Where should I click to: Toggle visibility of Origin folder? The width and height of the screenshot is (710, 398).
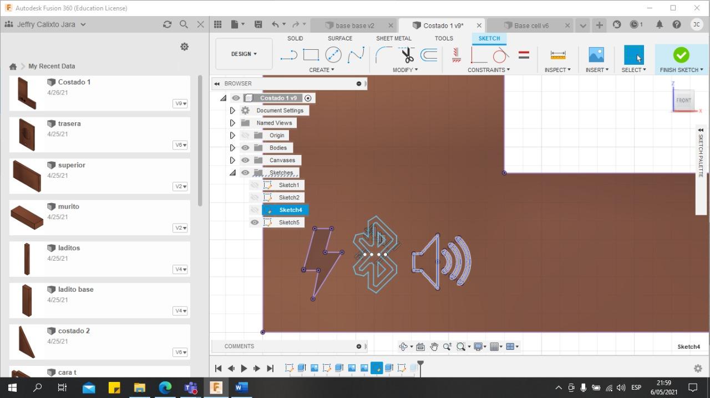(x=245, y=135)
